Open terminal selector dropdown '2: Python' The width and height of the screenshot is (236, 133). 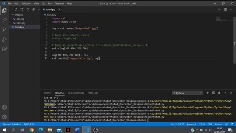(x=187, y=93)
